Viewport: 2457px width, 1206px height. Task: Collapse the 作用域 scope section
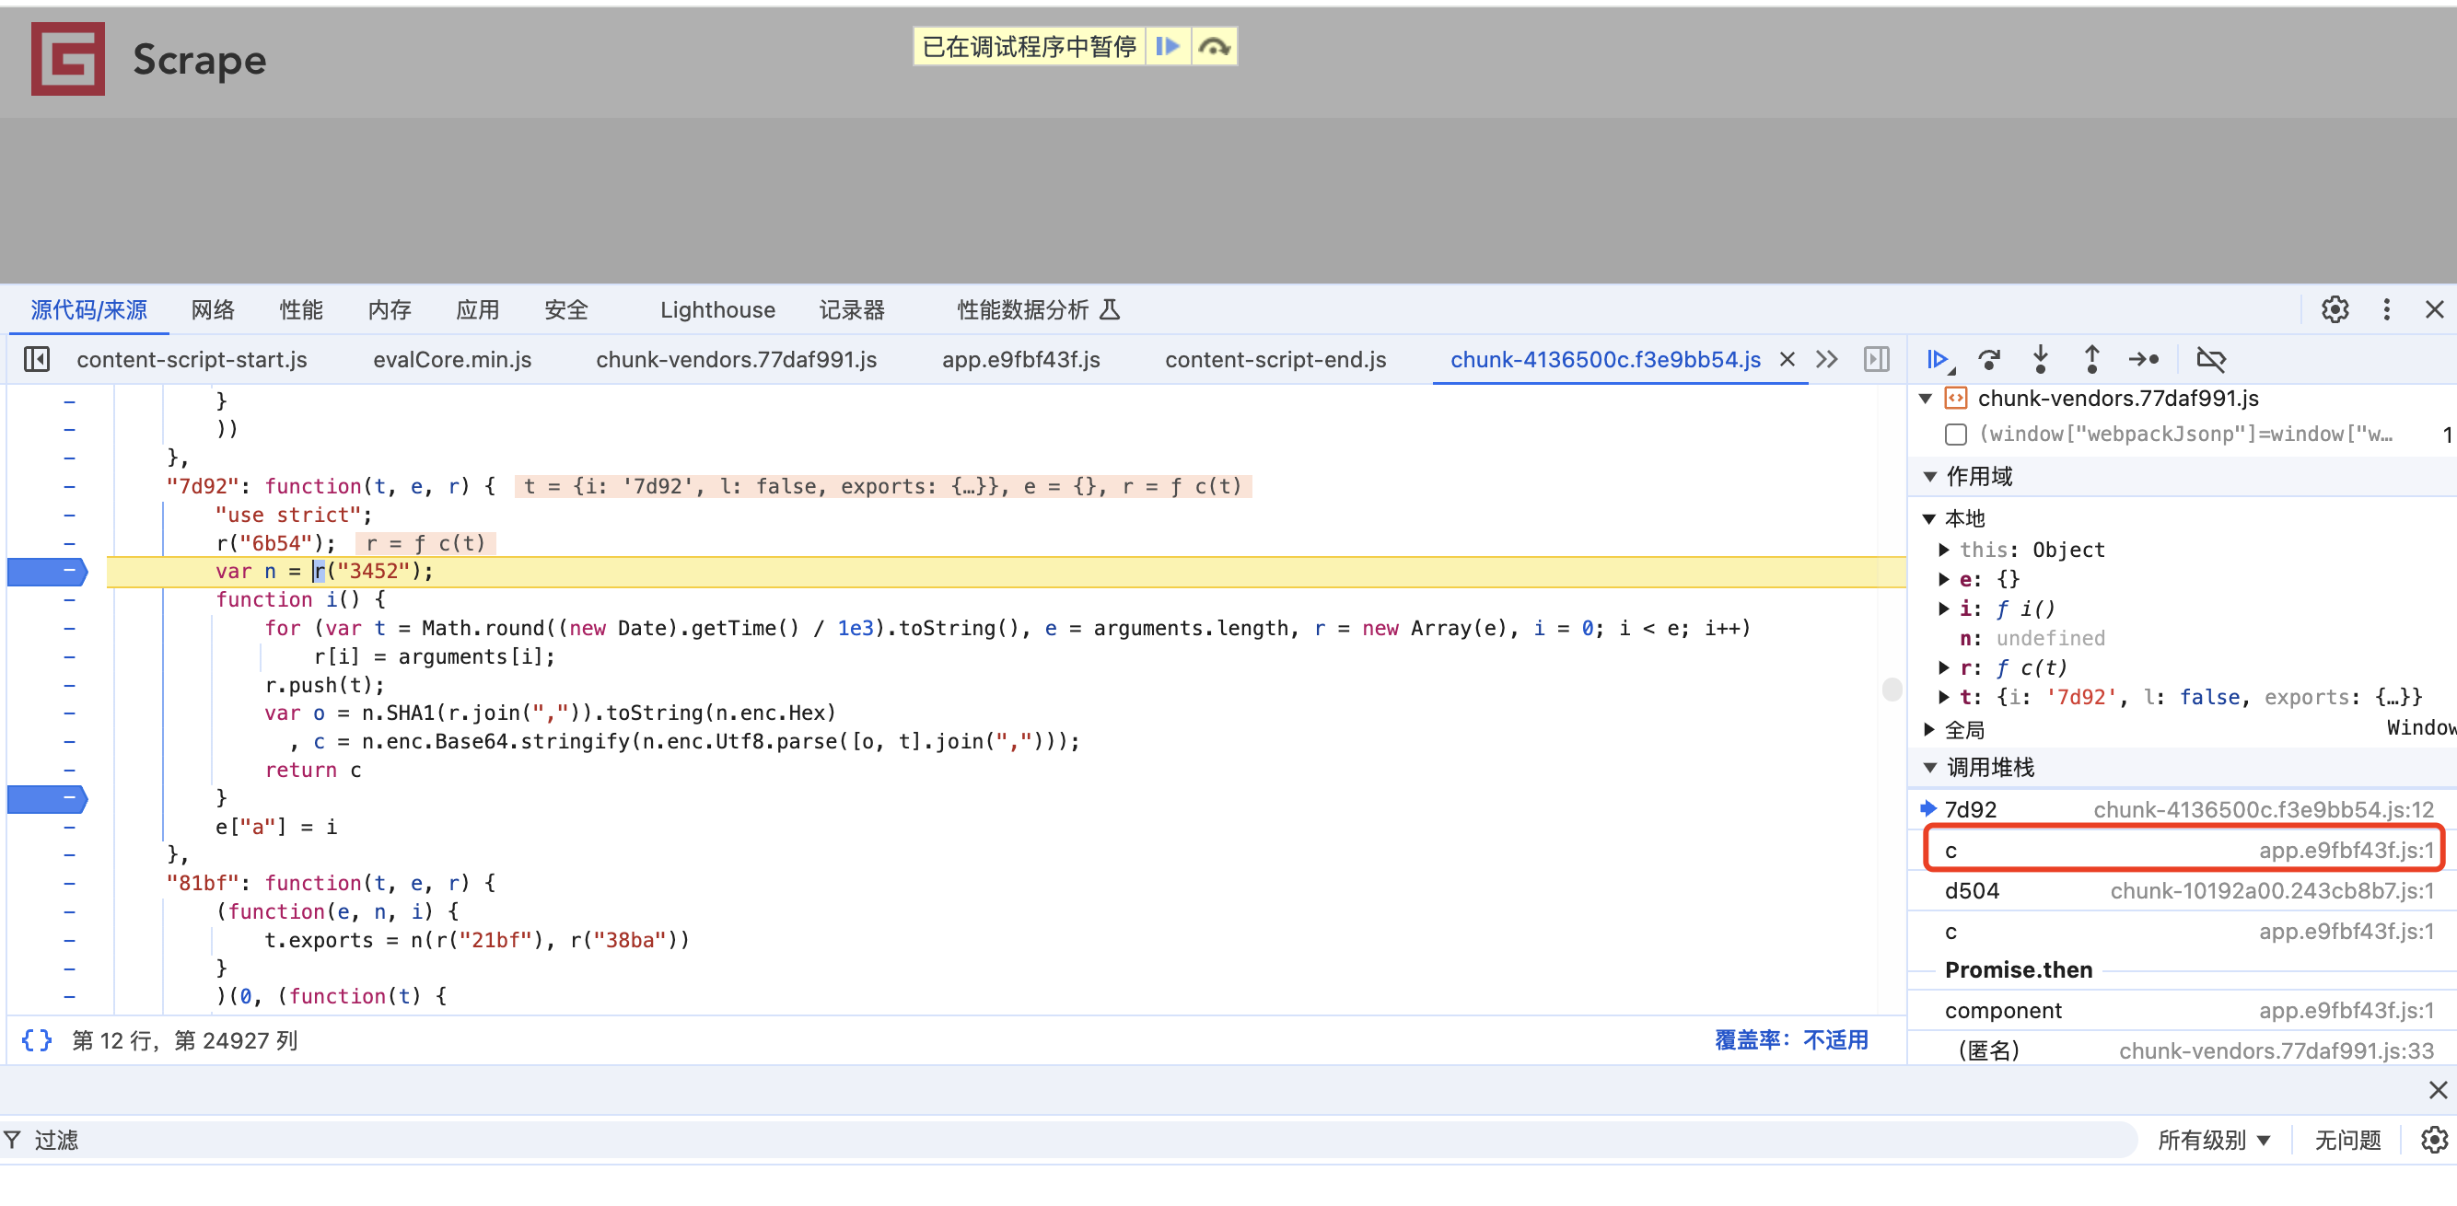click(1929, 477)
